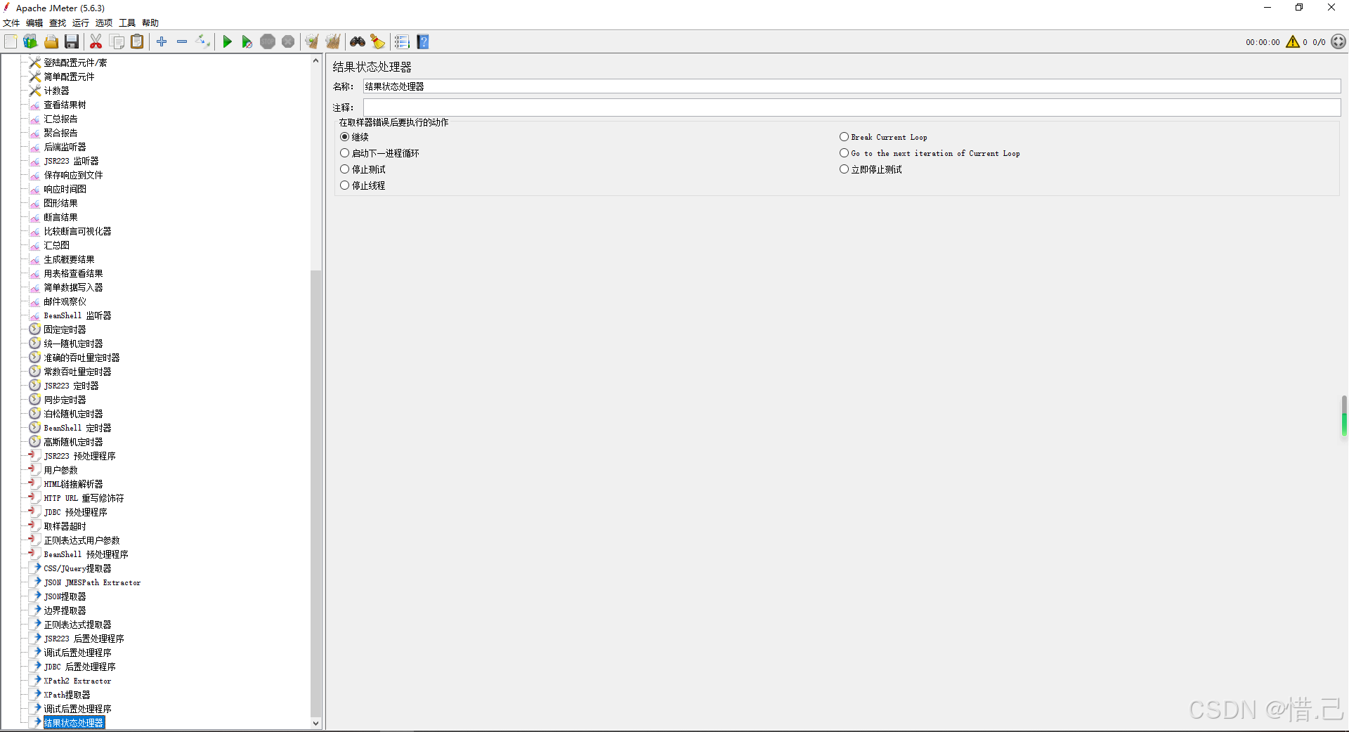The image size is (1349, 732).
Task: Click the blue minus Collapse All icon
Action: 182,42
